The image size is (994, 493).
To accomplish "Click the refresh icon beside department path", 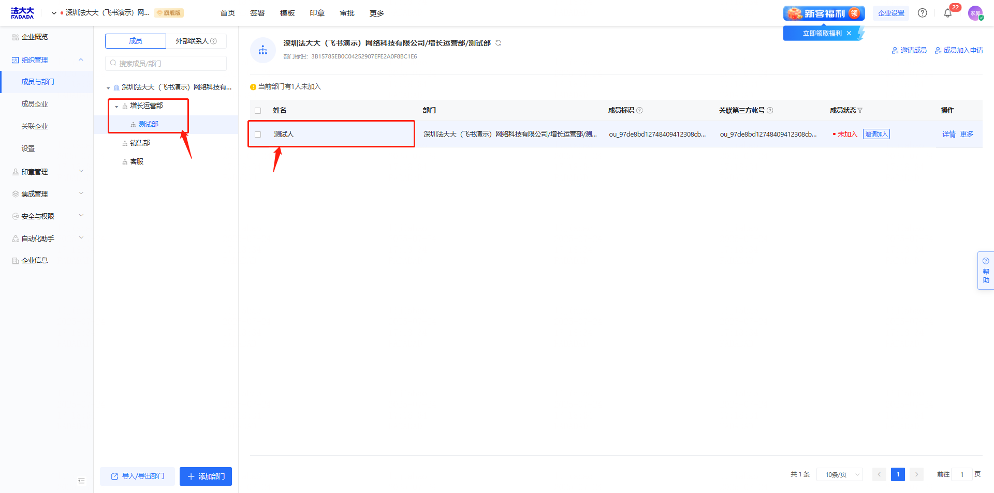I will pos(498,43).
